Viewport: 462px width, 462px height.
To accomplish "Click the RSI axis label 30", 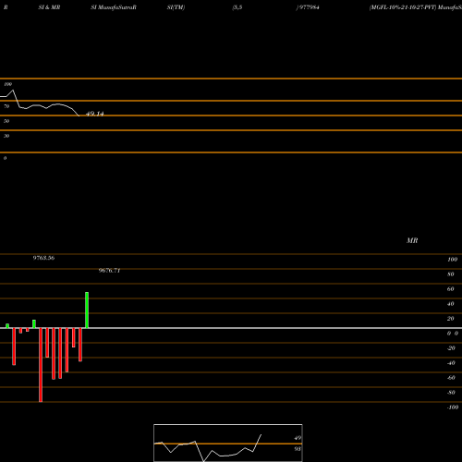I will tap(6, 136).
